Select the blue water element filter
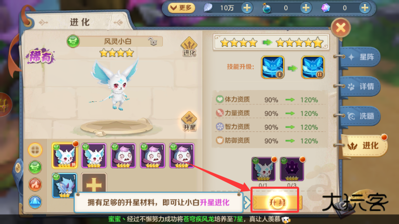 (35, 201)
